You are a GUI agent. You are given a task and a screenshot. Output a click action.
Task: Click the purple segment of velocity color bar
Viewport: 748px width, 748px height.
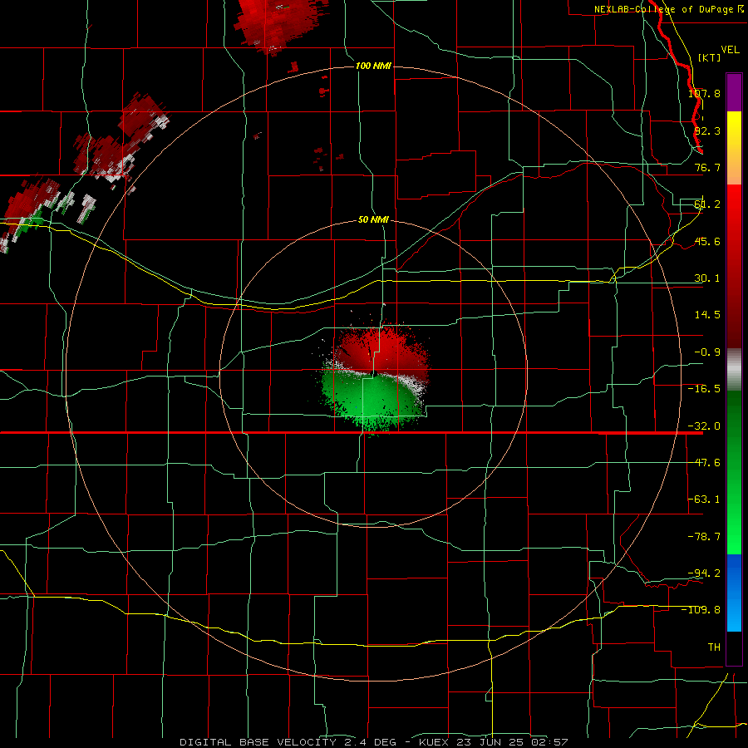click(x=734, y=92)
